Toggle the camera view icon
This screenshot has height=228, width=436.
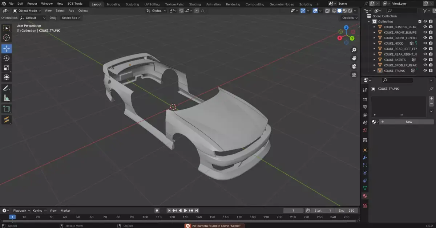coord(354,66)
